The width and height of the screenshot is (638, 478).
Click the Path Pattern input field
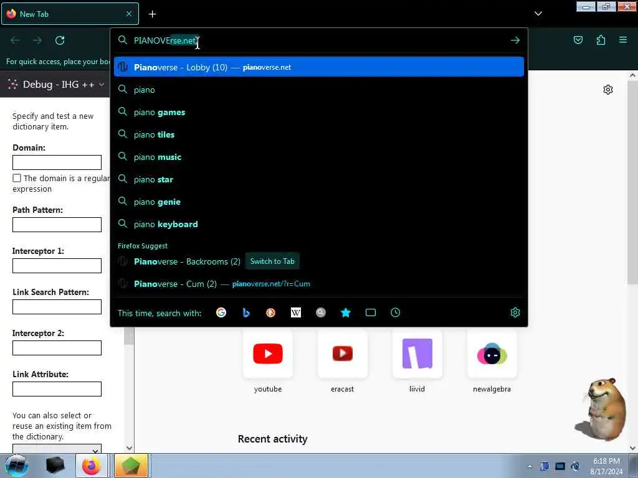point(57,224)
